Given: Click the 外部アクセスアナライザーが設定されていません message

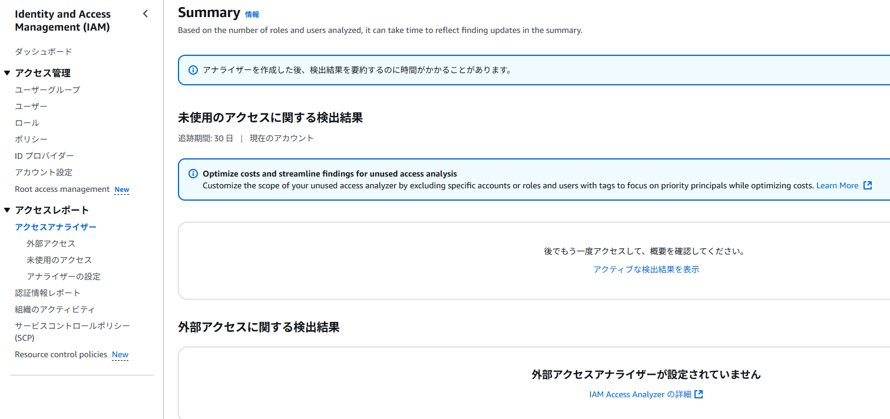Looking at the screenshot, I should point(646,374).
